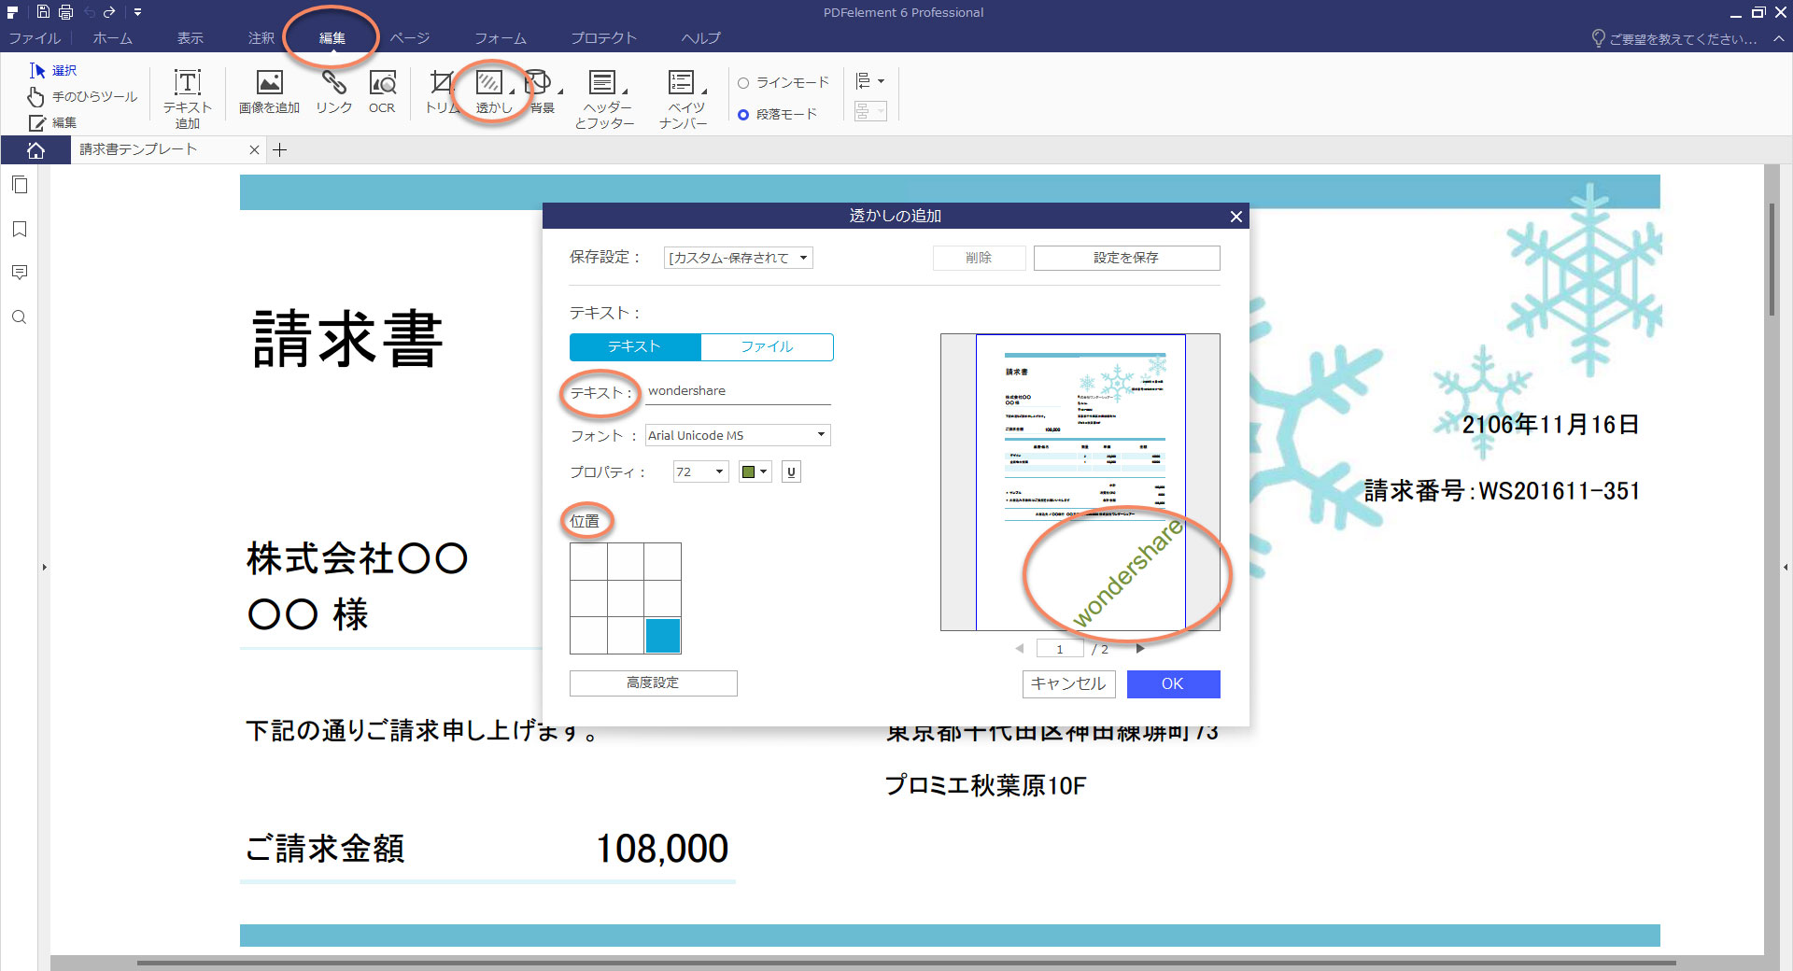Open the search panel in the left sidebar

tap(20, 317)
